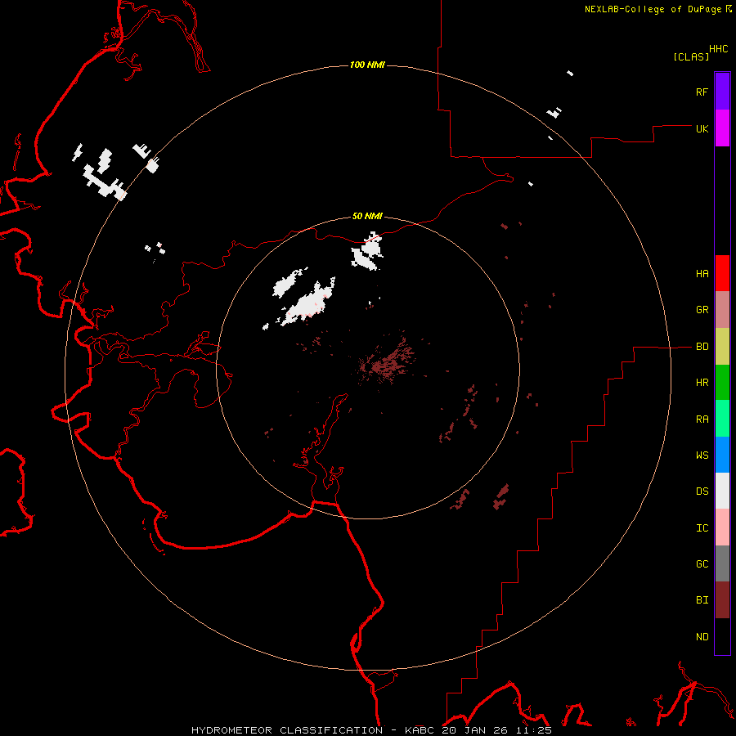Click the pink IC legend swatch
The width and height of the screenshot is (736, 736).
(722, 527)
